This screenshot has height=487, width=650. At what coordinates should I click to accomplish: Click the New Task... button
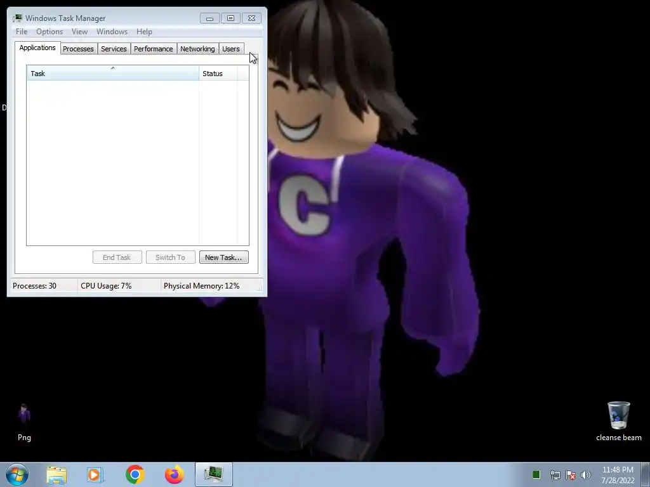click(x=224, y=257)
